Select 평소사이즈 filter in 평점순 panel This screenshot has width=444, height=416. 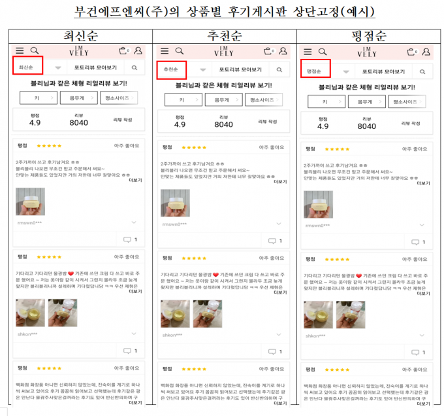tap(407, 101)
